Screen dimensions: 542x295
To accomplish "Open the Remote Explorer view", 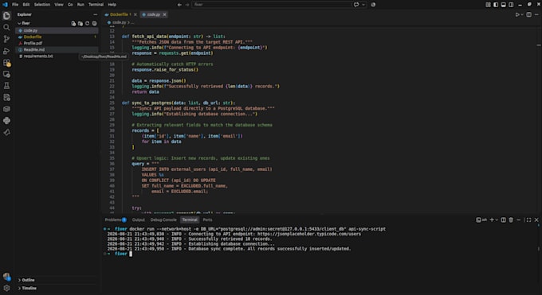I will tap(6, 74).
